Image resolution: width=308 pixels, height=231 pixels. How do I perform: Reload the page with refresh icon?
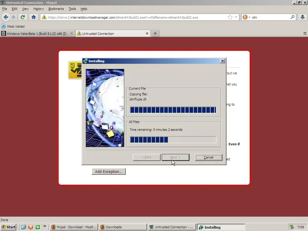(23, 17)
